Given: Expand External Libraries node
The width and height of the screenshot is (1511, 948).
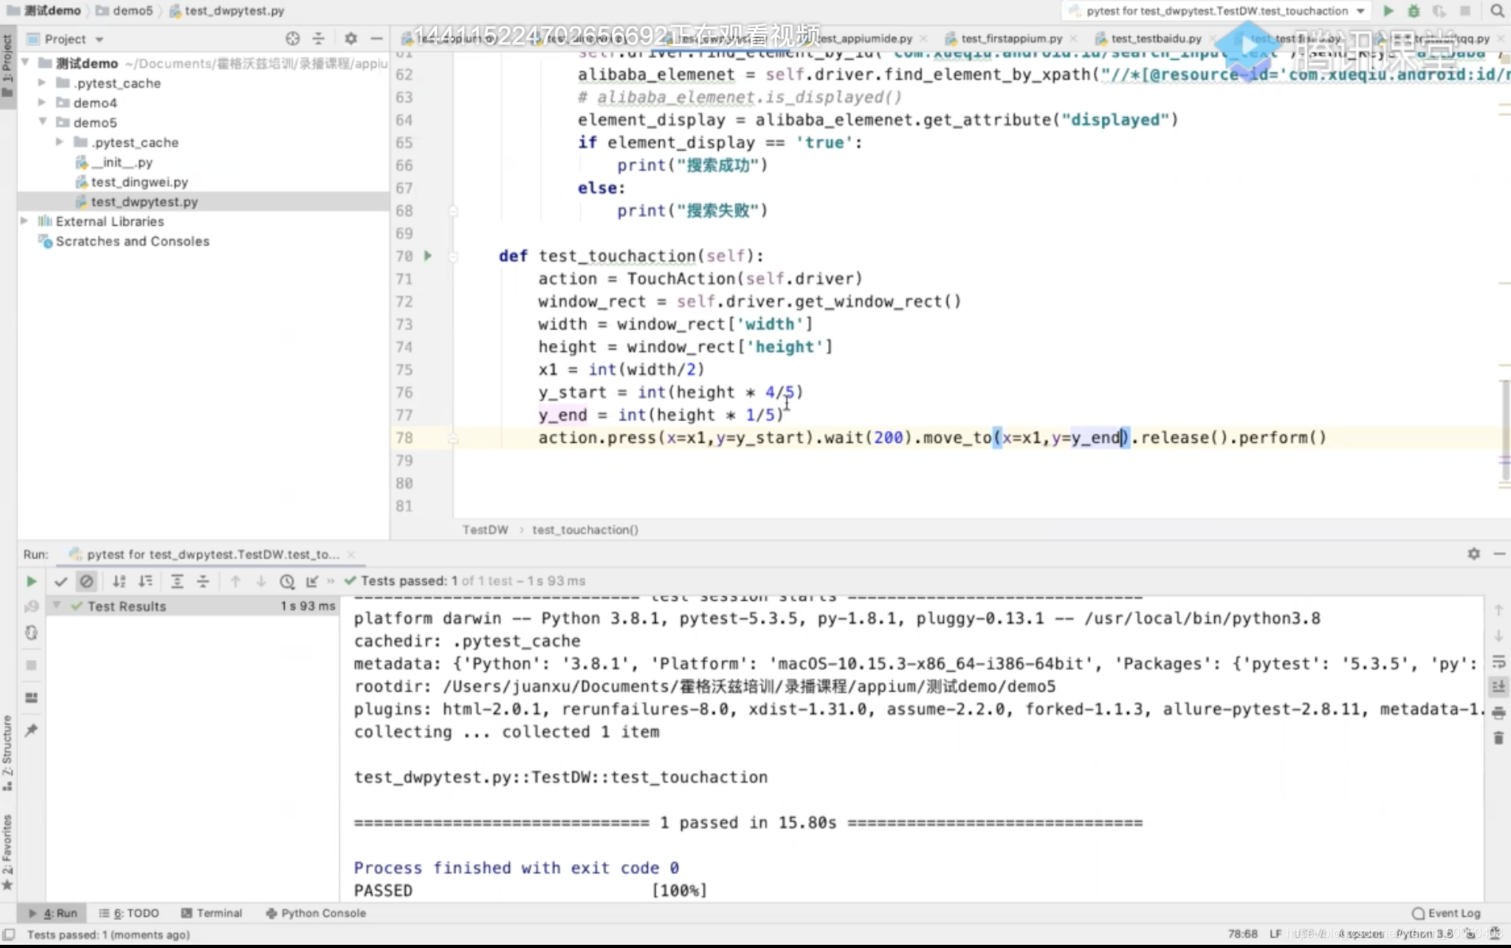Looking at the screenshot, I should click(x=24, y=221).
